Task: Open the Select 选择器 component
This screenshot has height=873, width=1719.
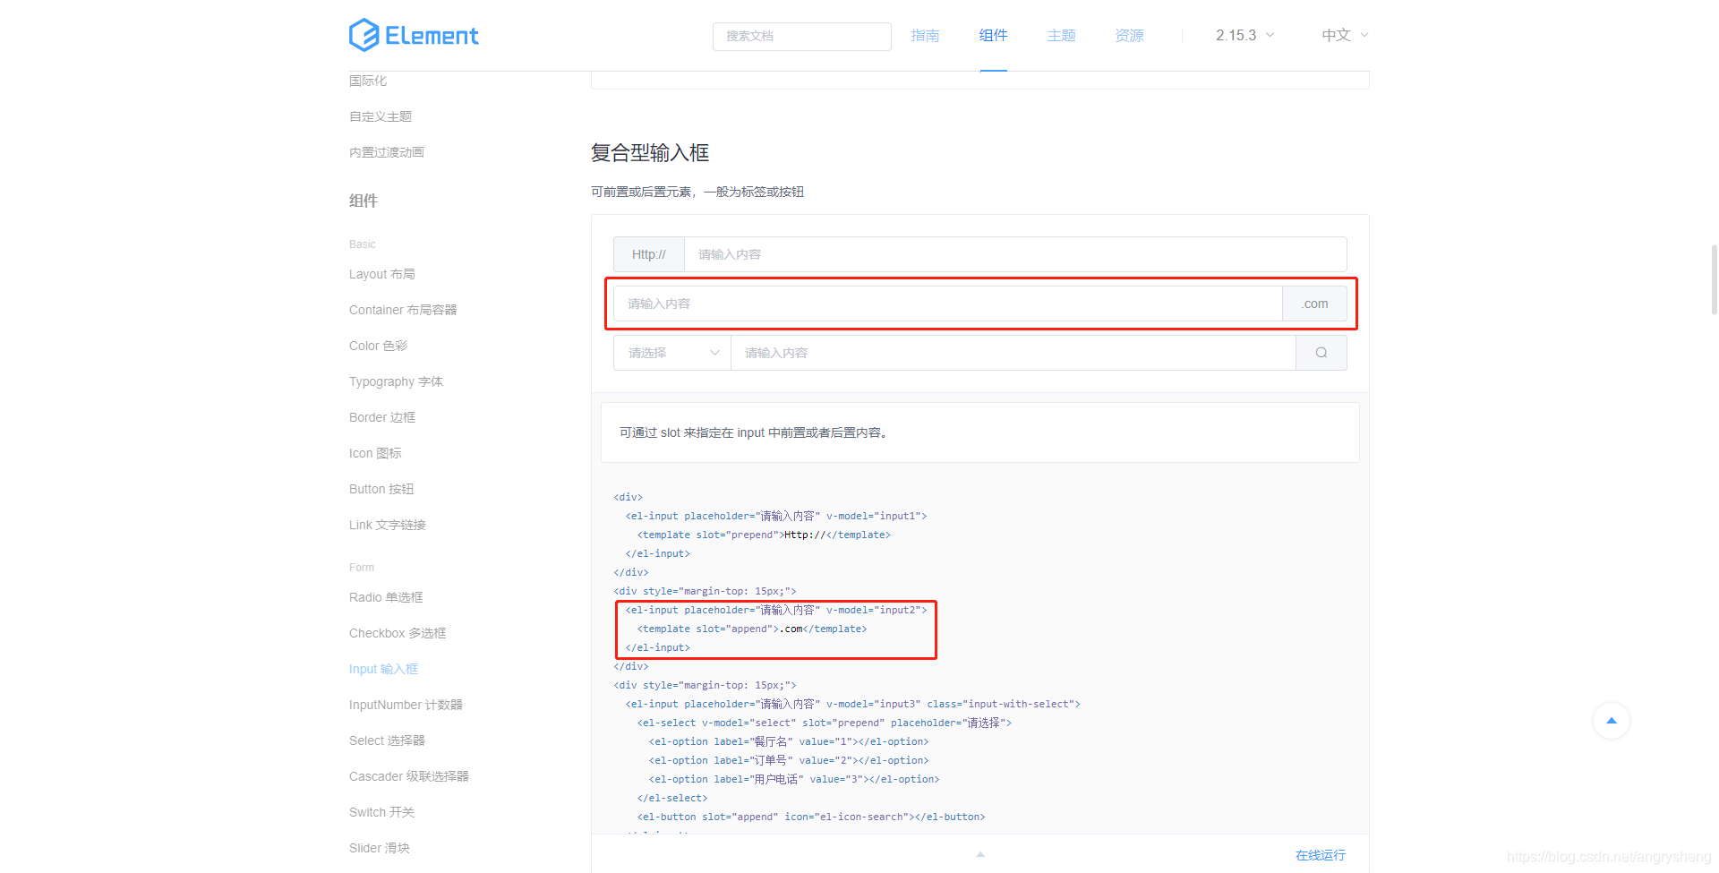Action: [x=387, y=740]
